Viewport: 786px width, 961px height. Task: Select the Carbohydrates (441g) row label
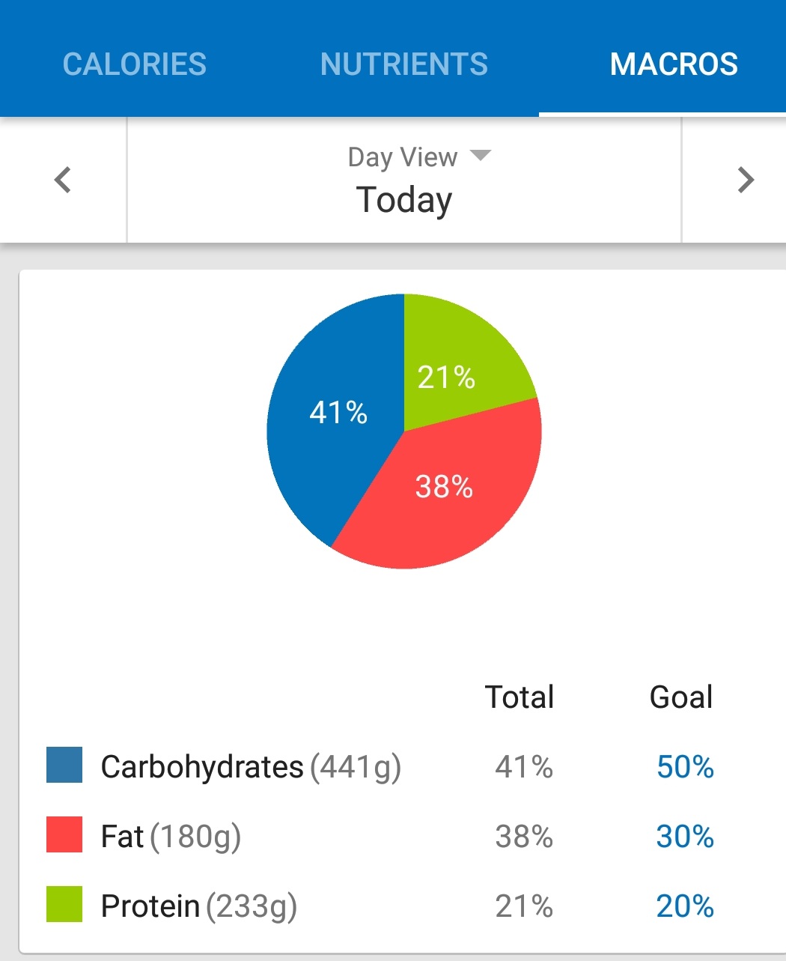click(x=251, y=767)
